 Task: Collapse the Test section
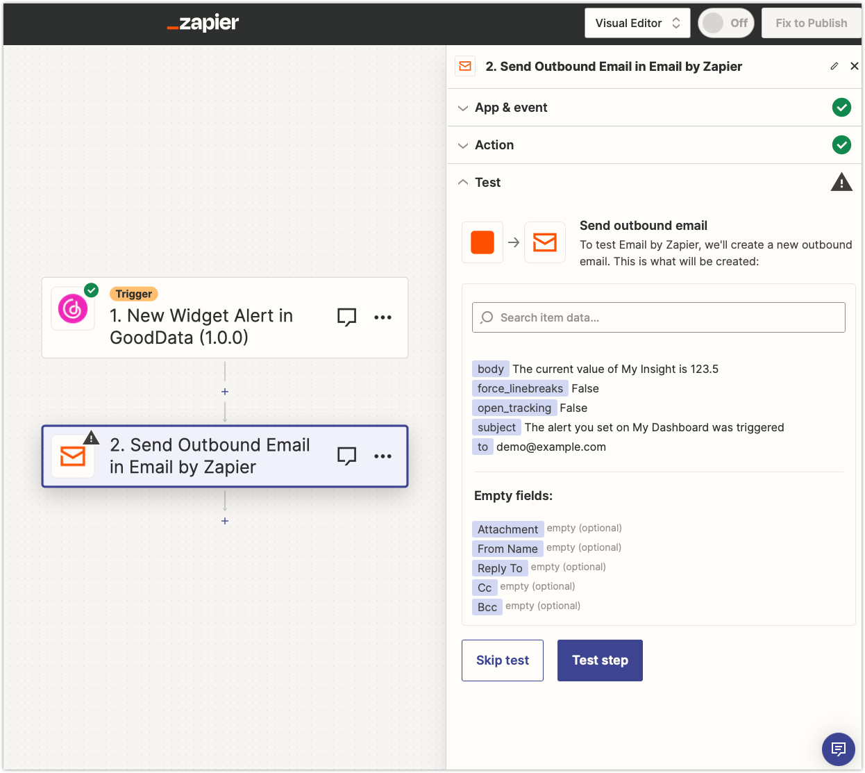click(655, 182)
